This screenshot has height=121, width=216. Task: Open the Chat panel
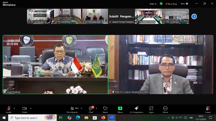click(91, 110)
